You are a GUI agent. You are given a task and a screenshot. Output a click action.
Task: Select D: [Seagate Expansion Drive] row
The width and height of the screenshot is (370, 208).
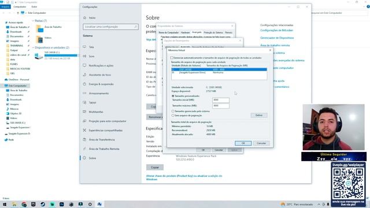coord(219,73)
